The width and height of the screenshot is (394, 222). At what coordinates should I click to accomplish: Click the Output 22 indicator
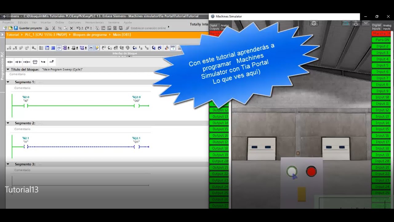219,174
